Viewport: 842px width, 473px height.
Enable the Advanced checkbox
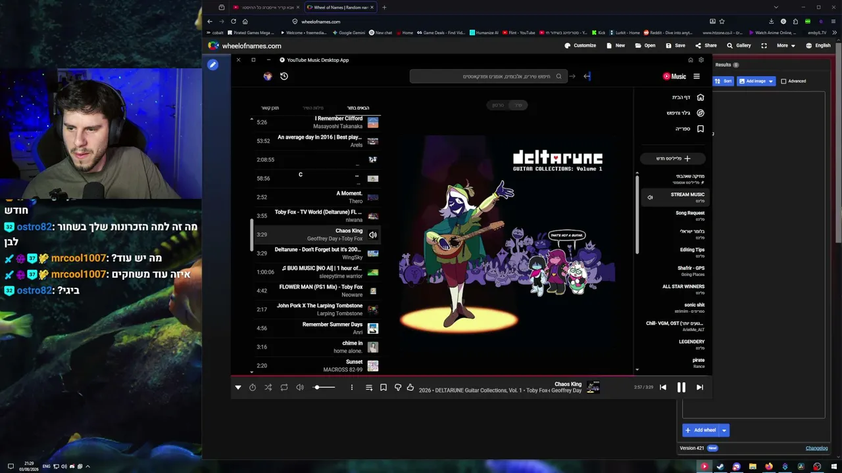[x=783, y=81]
